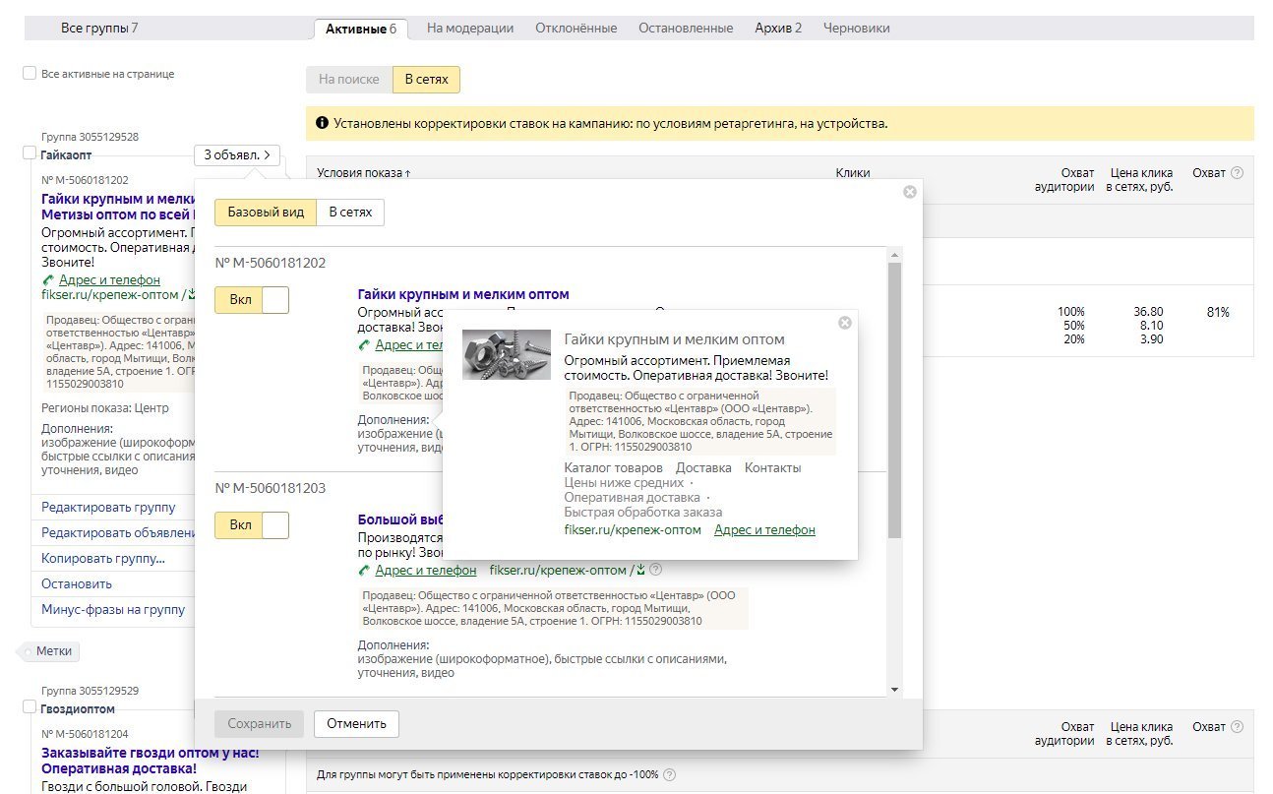Image resolution: width=1273 pixels, height=794 pixels.
Task: Switch to the 'На модерации' tab
Action: click(470, 29)
